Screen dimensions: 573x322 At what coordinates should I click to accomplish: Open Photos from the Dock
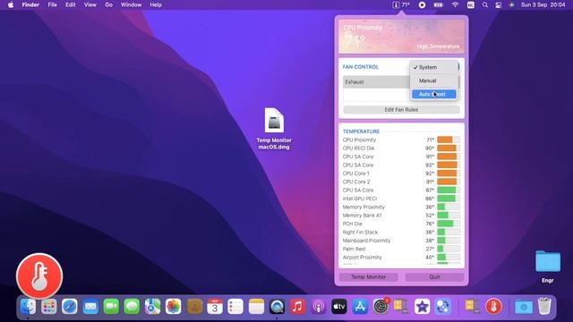(x=173, y=306)
